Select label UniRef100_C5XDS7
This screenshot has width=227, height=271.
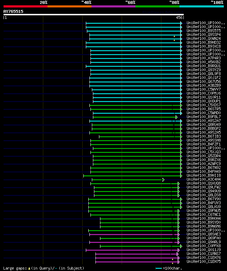[x=204, y=105]
